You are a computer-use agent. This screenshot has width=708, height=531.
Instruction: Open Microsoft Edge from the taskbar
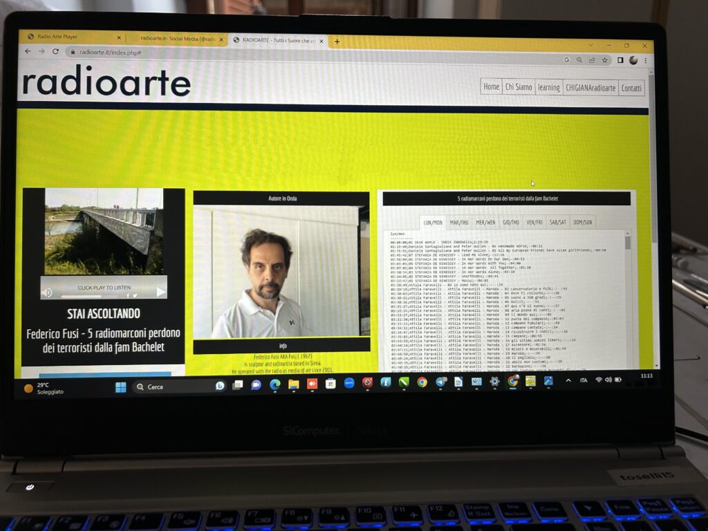pyautogui.click(x=274, y=384)
